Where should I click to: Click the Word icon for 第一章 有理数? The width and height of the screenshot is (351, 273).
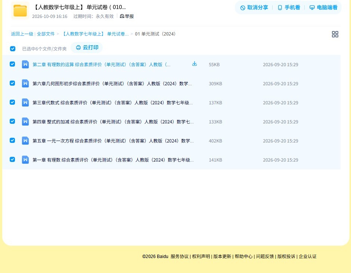tap(25, 160)
